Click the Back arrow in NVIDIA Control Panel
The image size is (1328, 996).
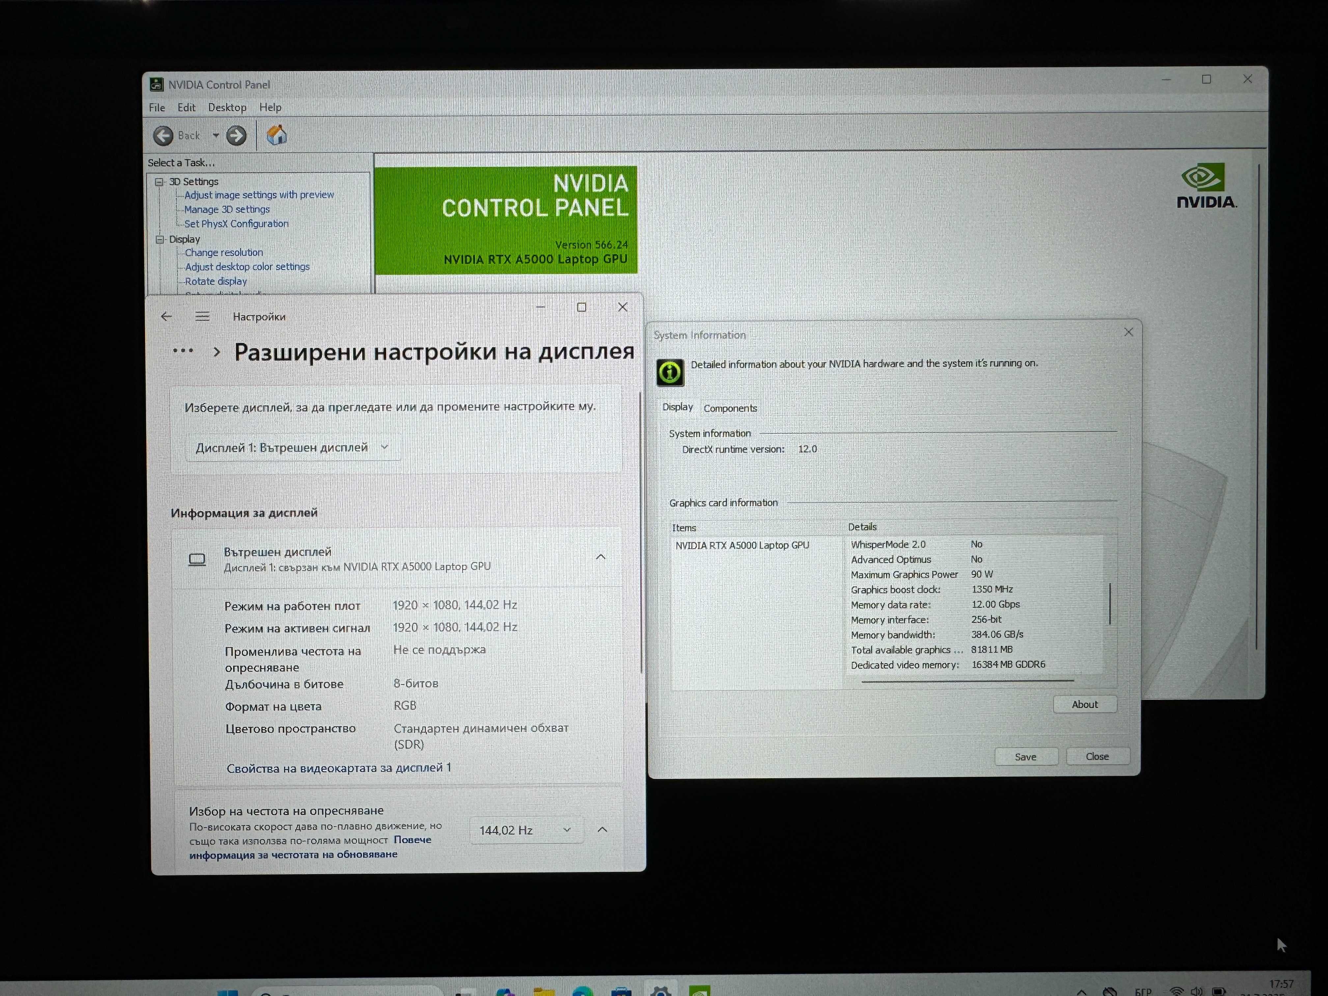(163, 136)
